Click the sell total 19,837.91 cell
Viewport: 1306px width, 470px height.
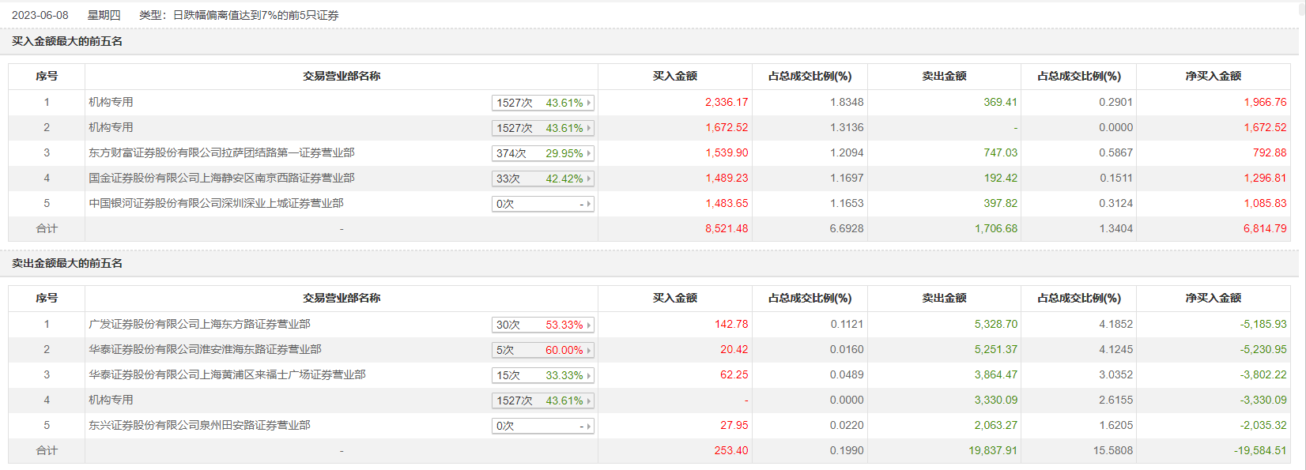tap(992, 450)
